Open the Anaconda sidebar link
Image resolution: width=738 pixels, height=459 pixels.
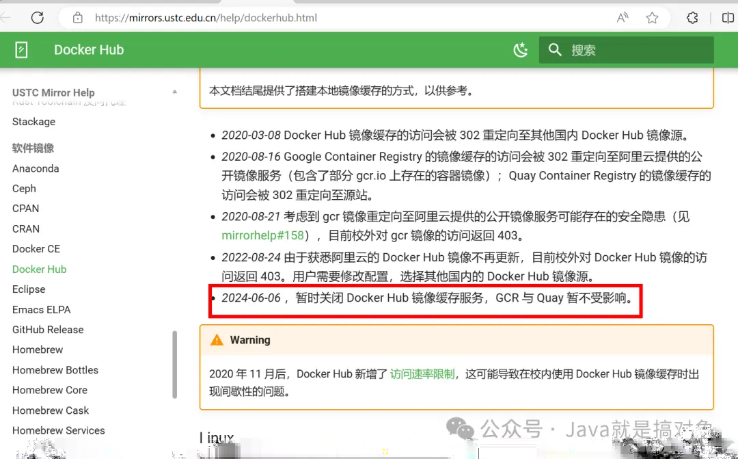(36, 169)
